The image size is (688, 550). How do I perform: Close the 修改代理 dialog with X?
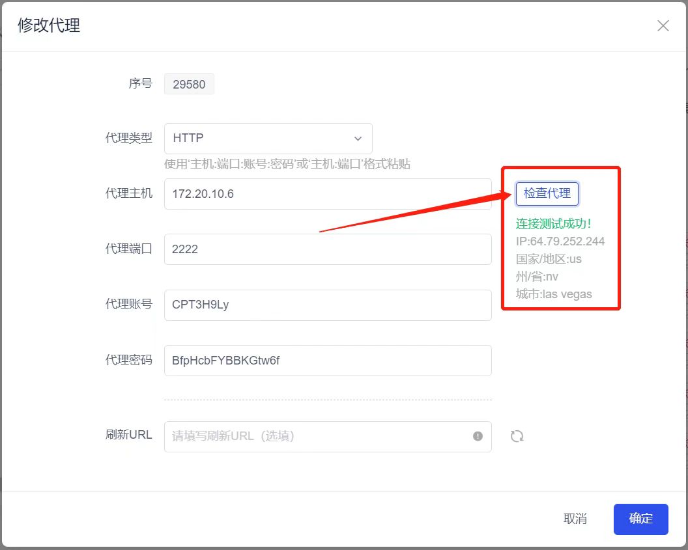pyautogui.click(x=663, y=26)
